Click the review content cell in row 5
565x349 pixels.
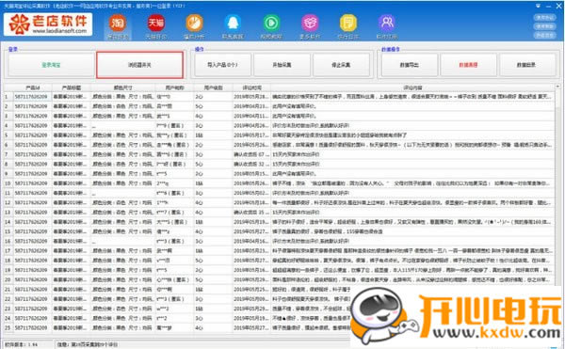coord(412,135)
